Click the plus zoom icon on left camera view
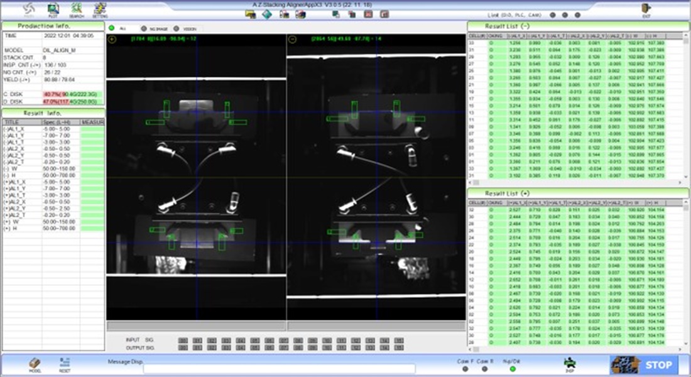 (112, 39)
